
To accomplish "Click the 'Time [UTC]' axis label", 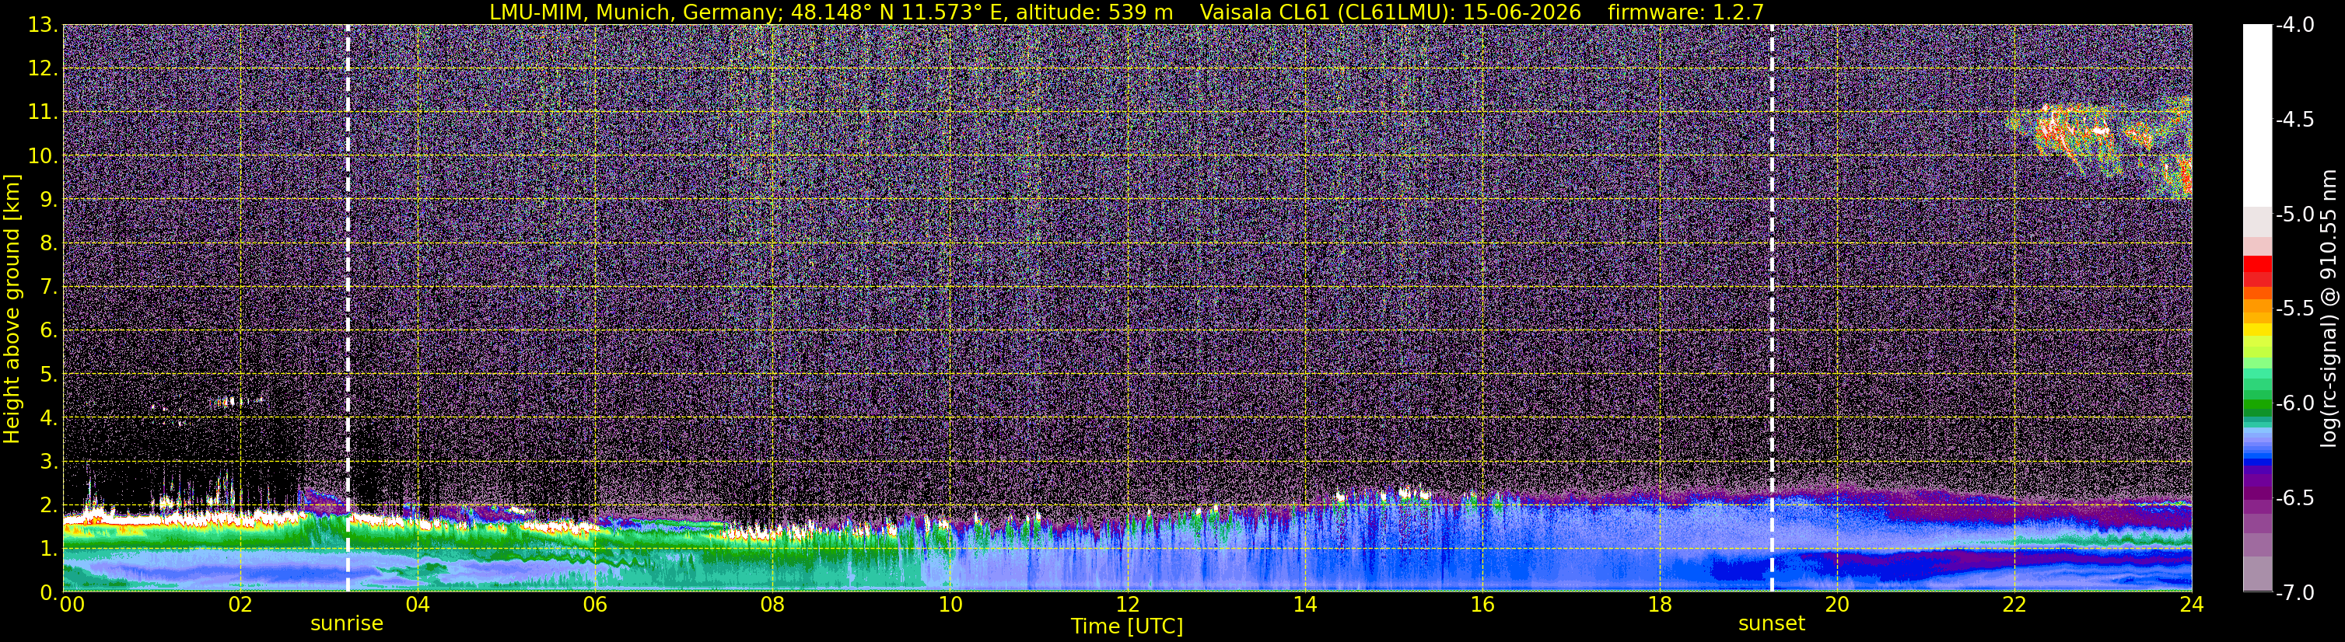I will 1127,626.
